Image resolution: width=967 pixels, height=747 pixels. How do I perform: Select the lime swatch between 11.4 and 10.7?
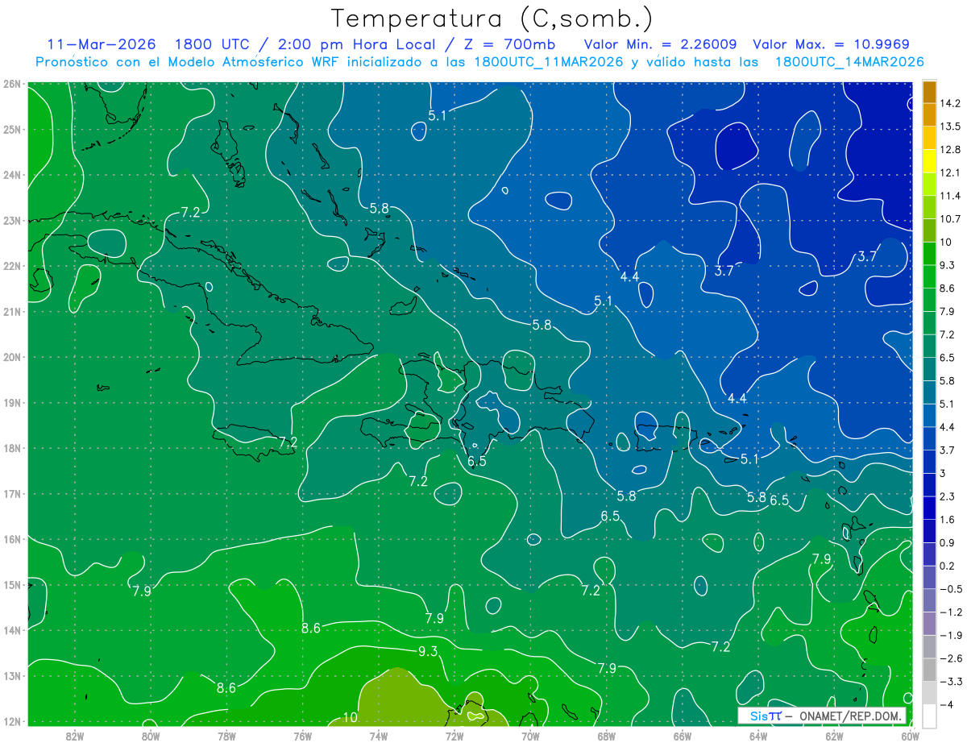tap(929, 207)
